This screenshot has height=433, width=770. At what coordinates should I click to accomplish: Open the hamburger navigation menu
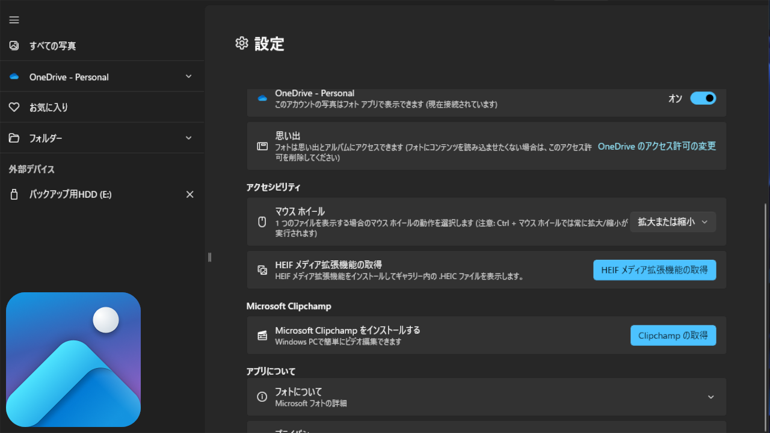pos(14,20)
